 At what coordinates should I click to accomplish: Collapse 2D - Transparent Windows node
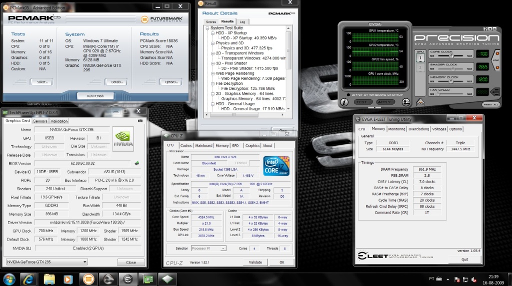pyautogui.click(x=212, y=53)
